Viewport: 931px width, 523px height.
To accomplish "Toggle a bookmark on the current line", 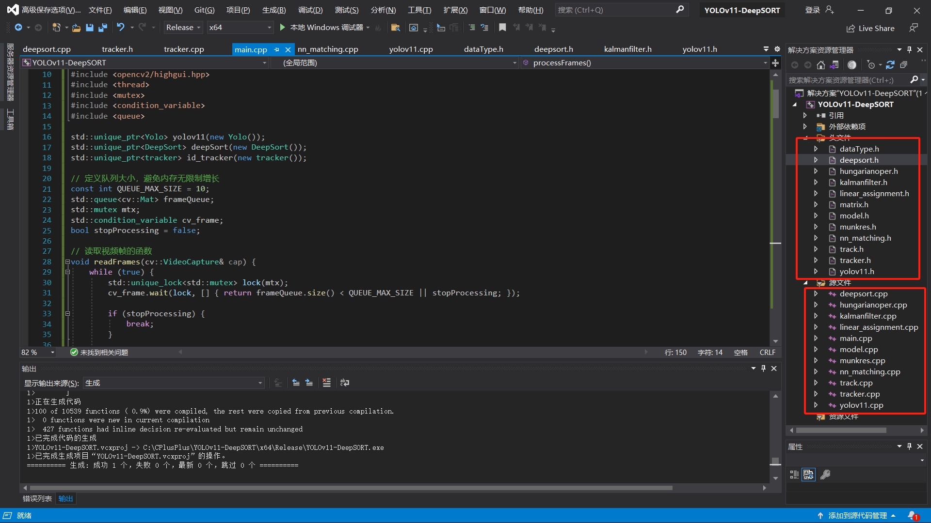I will 502,28.
